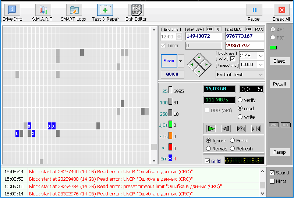Click the Break All toolbar button

coord(281,13)
